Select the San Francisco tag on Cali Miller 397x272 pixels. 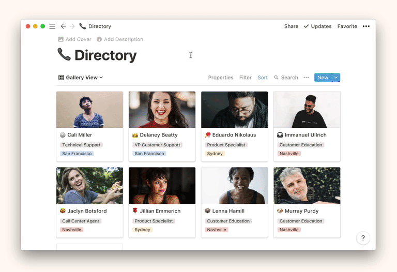click(77, 154)
